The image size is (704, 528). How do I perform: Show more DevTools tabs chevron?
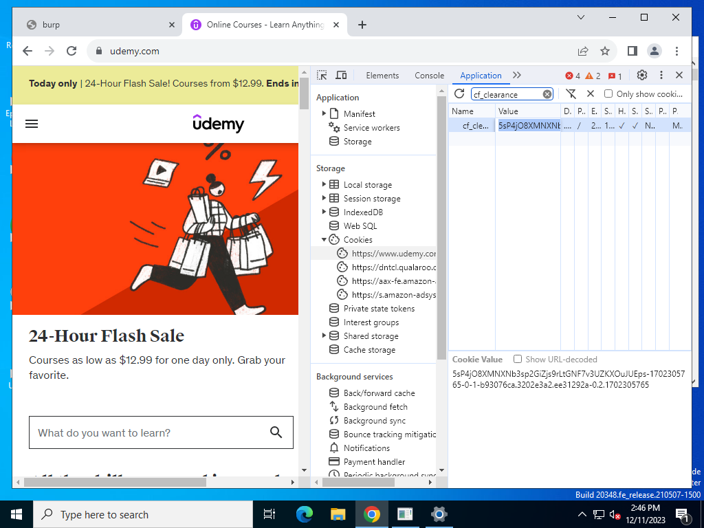point(517,75)
